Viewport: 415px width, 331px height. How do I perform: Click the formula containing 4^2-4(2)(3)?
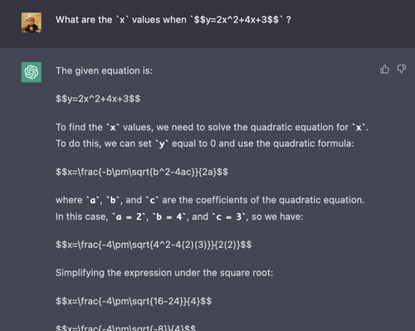154,245
